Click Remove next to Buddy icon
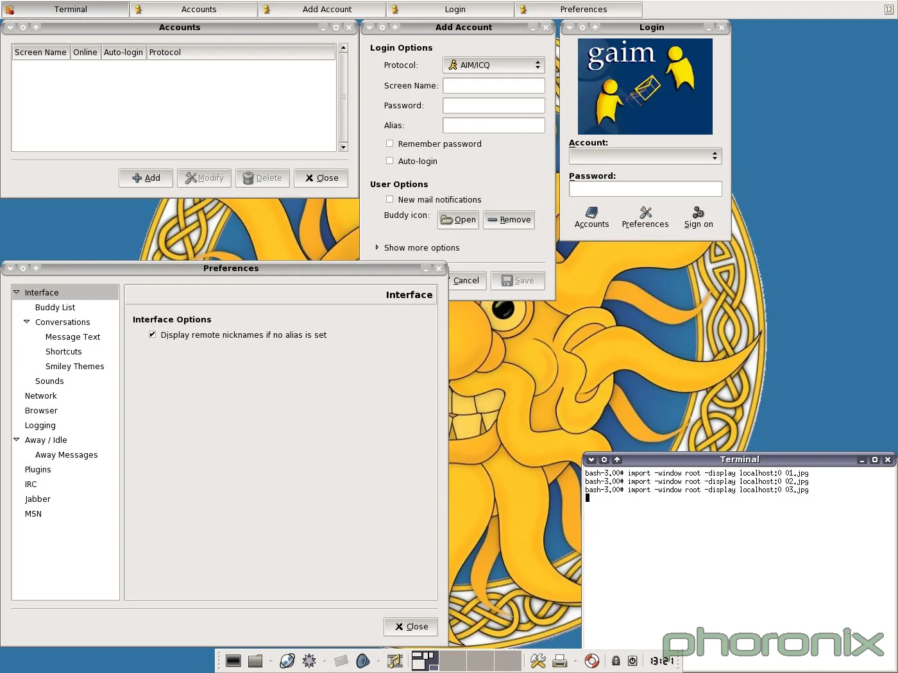This screenshot has height=673, width=898. [x=509, y=220]
